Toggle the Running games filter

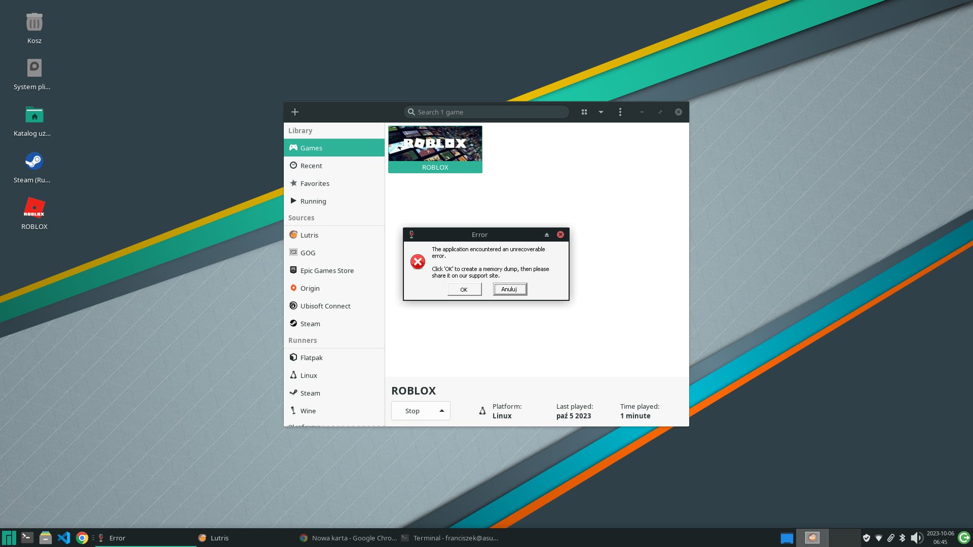click(313, 201)
